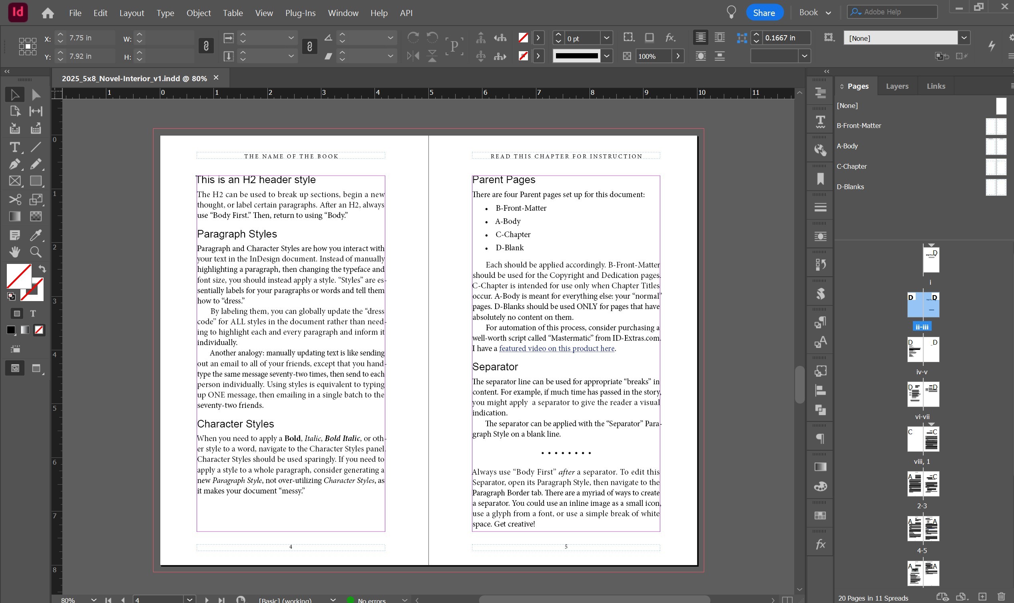Select the Scissors tool

pos(15,200)
